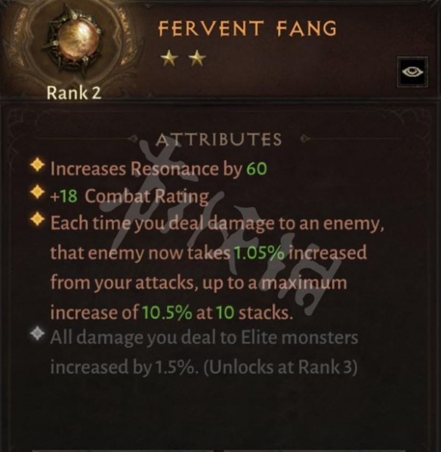Click the greyed-out Rank 3 diamond bullet
This screenshot has height=452, width=441.
click(x=38, y=333)
